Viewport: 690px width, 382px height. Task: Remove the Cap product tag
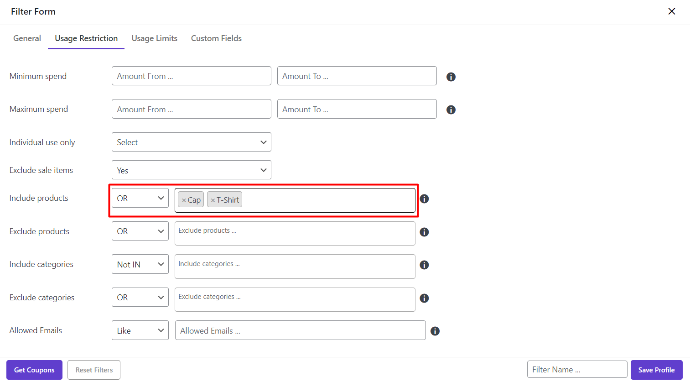point(184,200)
